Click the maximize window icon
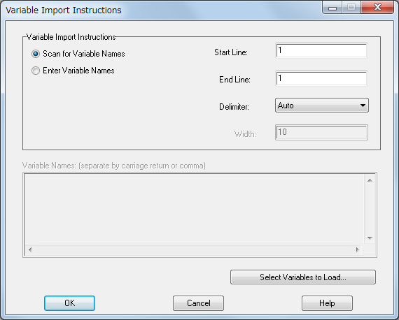The width and height of the screenshot is (399, 320). tap(351, 8)
